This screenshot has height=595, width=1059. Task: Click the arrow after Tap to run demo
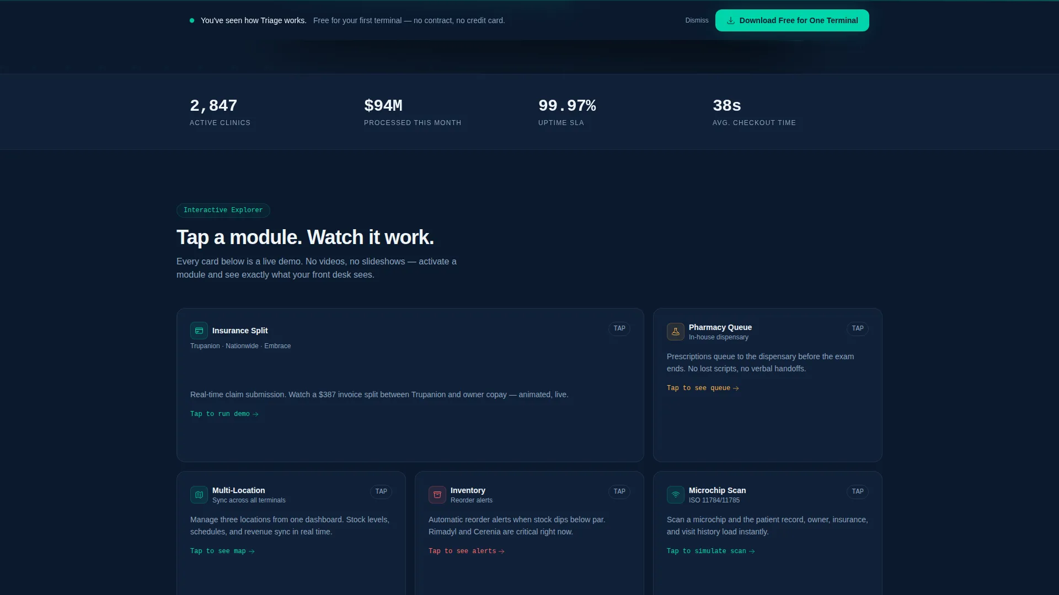[x=255, y=414]
